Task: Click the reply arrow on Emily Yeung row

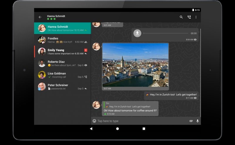Action: coord(86,54)
